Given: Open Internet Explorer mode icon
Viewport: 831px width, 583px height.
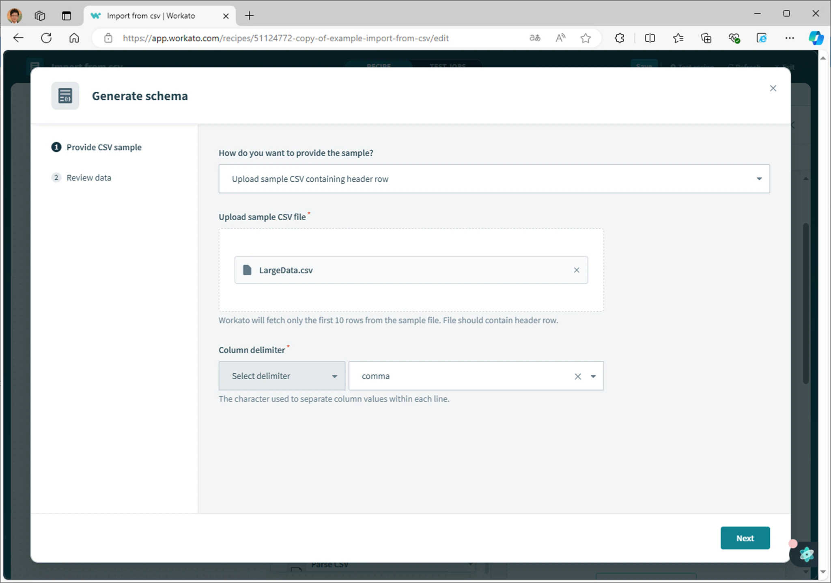Looking at the screenshot, I should point(762,38).
